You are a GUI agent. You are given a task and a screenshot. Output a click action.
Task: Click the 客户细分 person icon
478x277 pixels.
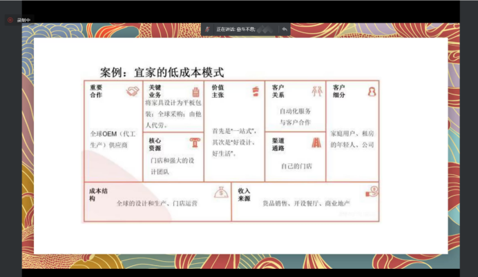click(x=371, y=91)
